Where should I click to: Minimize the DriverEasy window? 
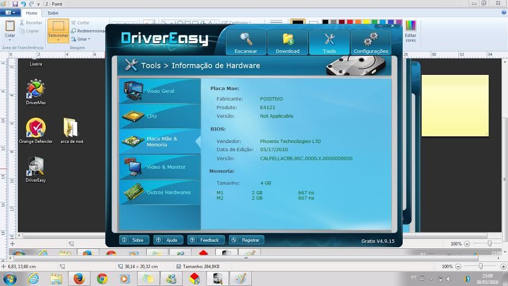pyautogui.click(x=380, y=26)
